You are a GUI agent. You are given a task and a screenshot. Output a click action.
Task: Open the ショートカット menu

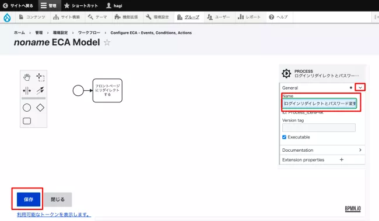[x=81, y=6]
